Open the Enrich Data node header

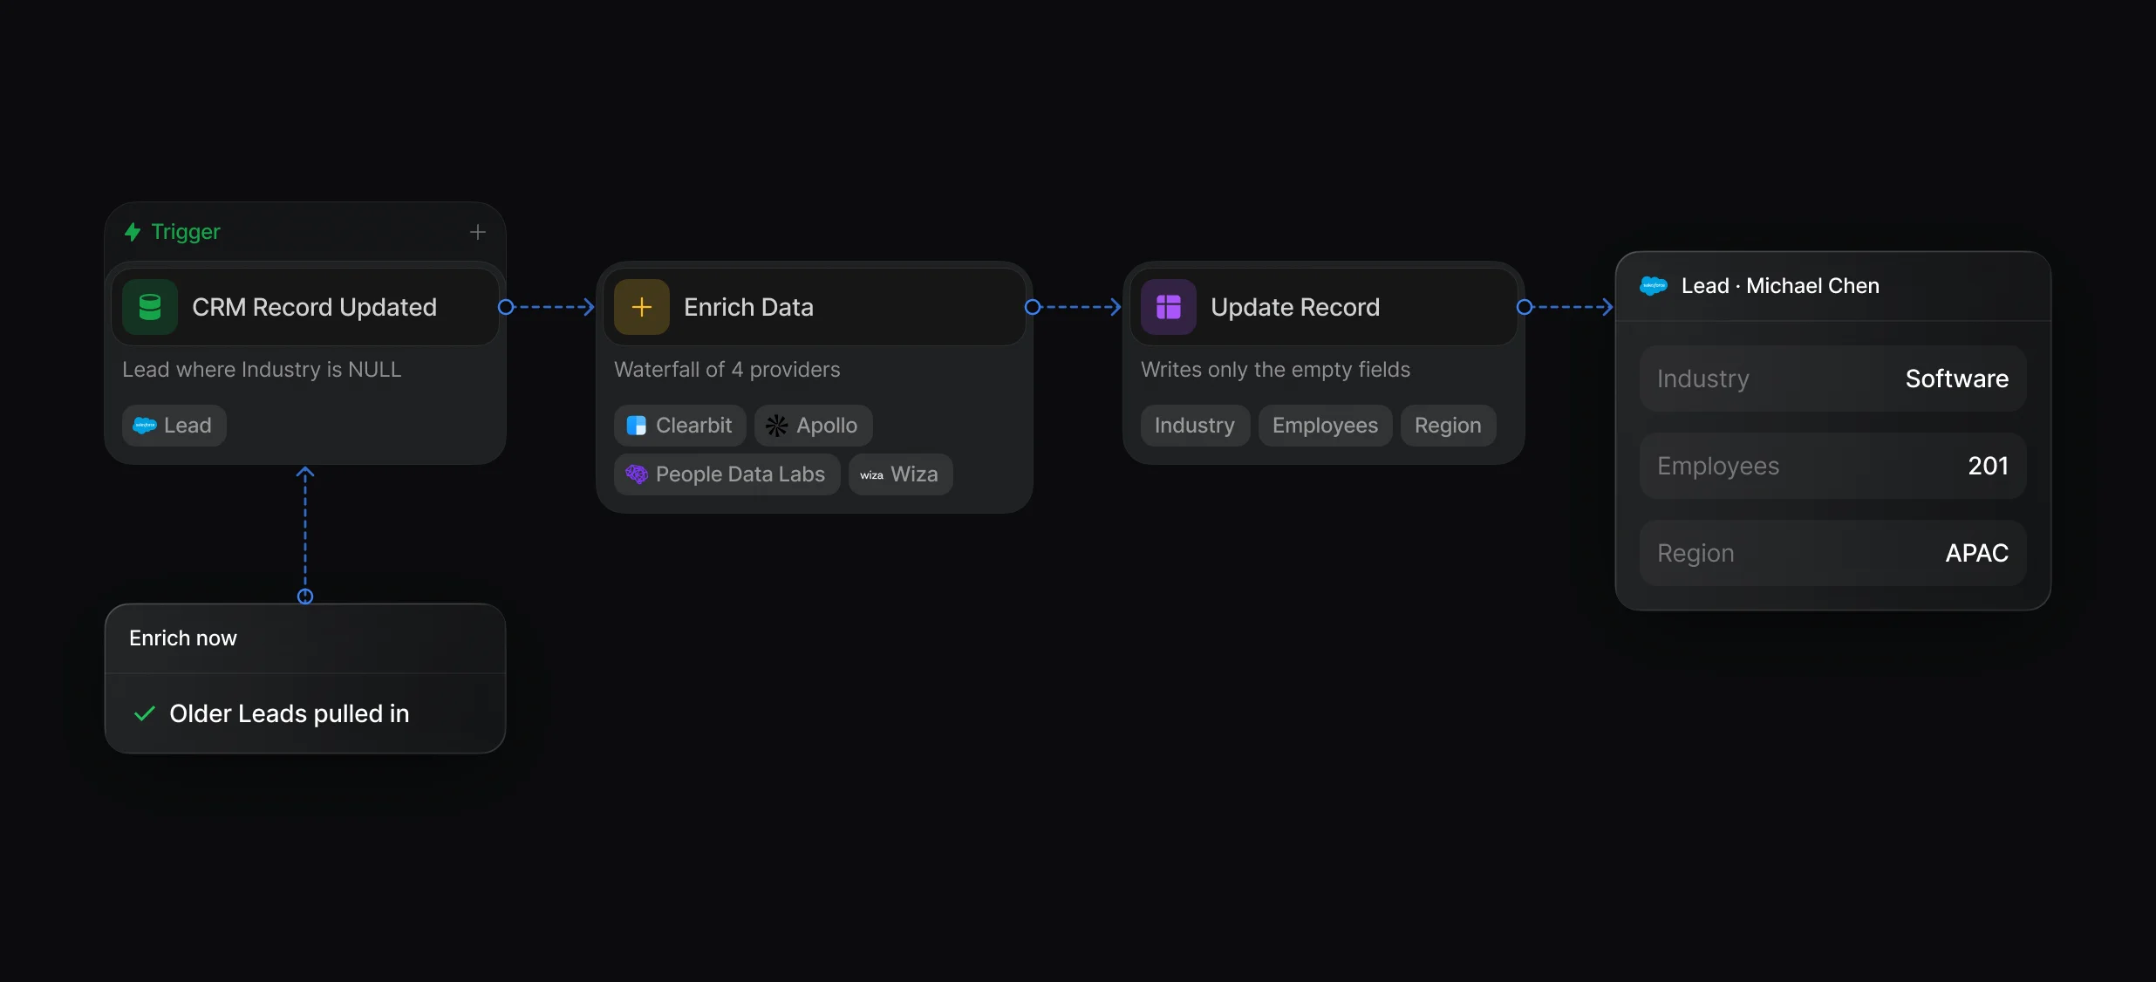815,307
